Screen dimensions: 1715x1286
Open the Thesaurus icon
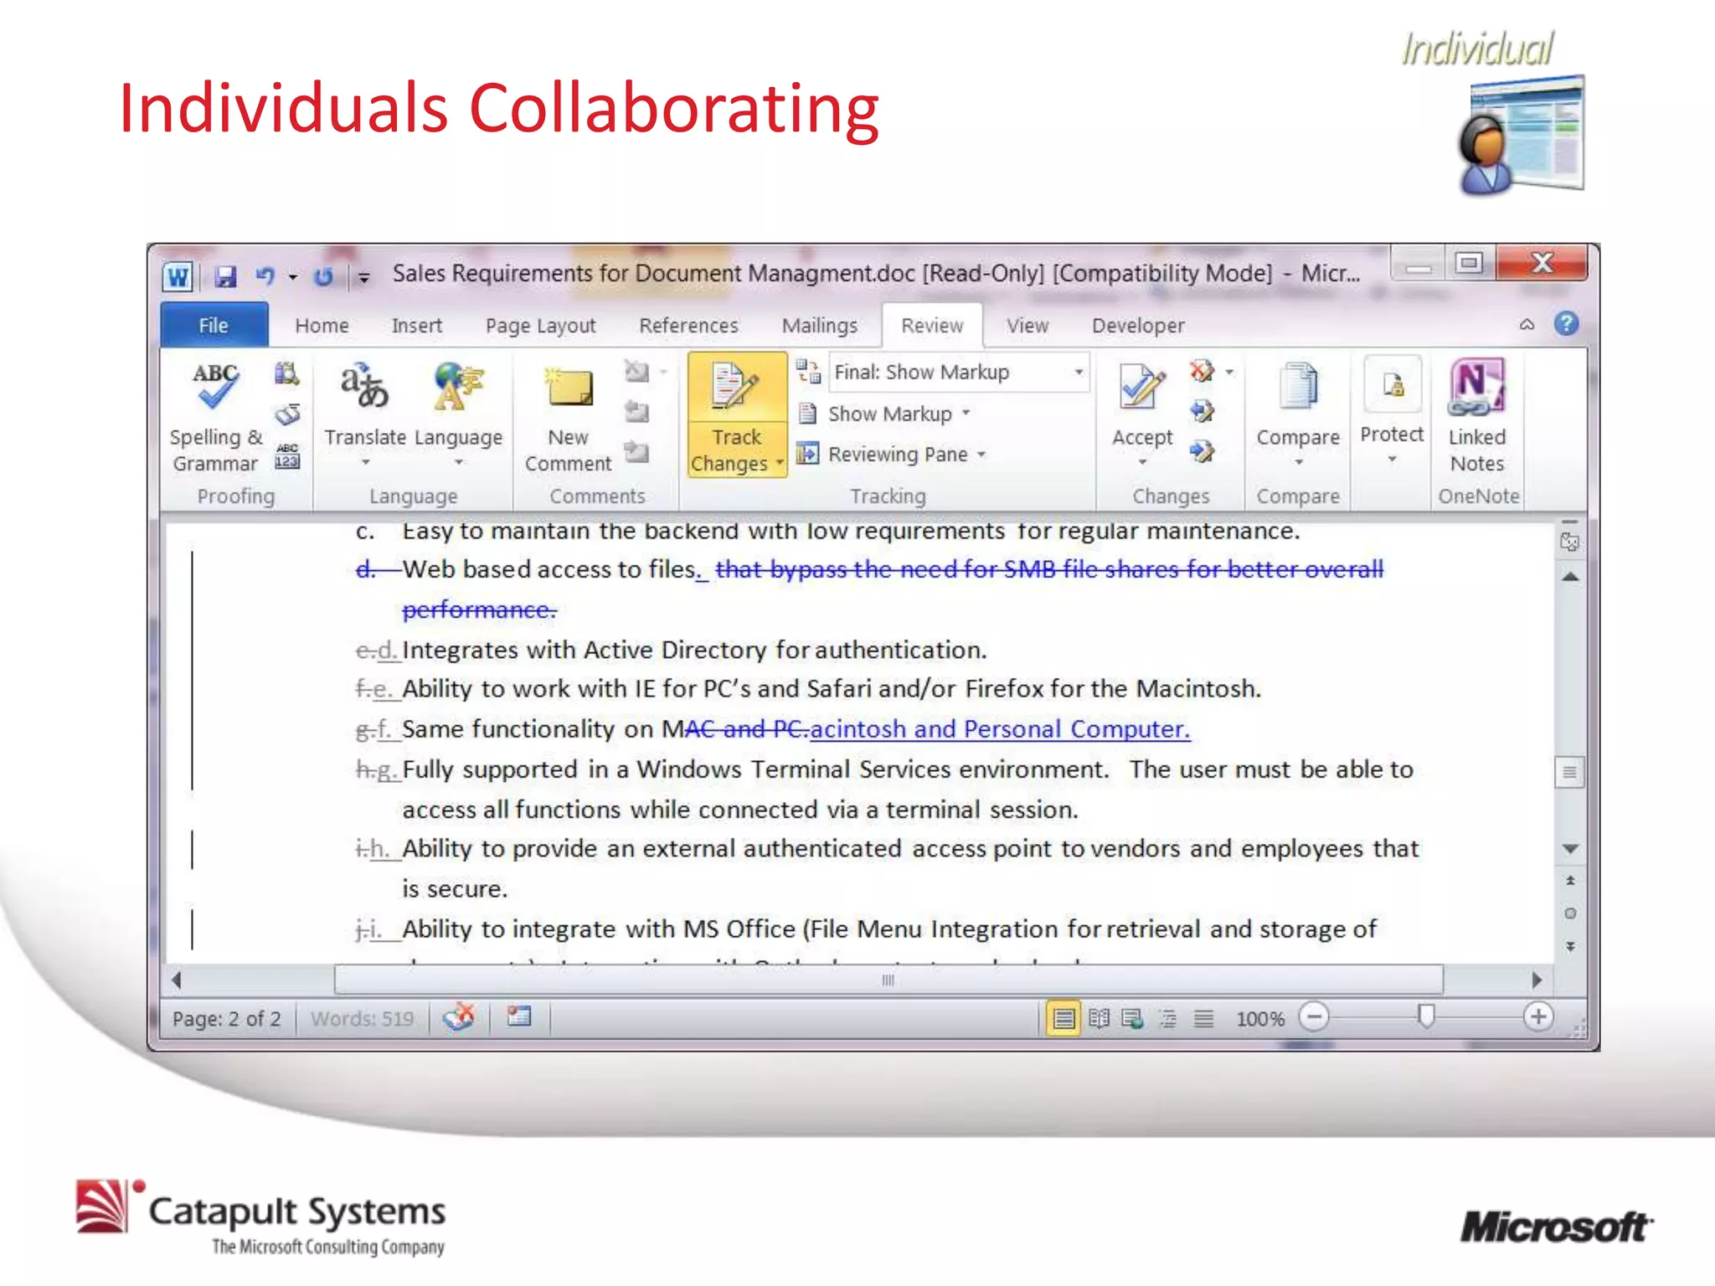point(287,414)
